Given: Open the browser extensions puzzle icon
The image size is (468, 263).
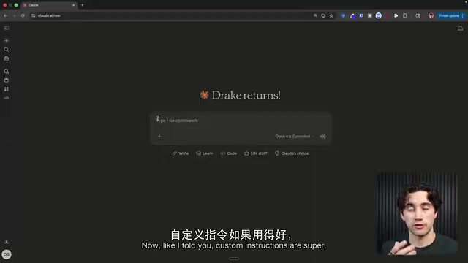Looking at the screenshot, I should [404, 15].
